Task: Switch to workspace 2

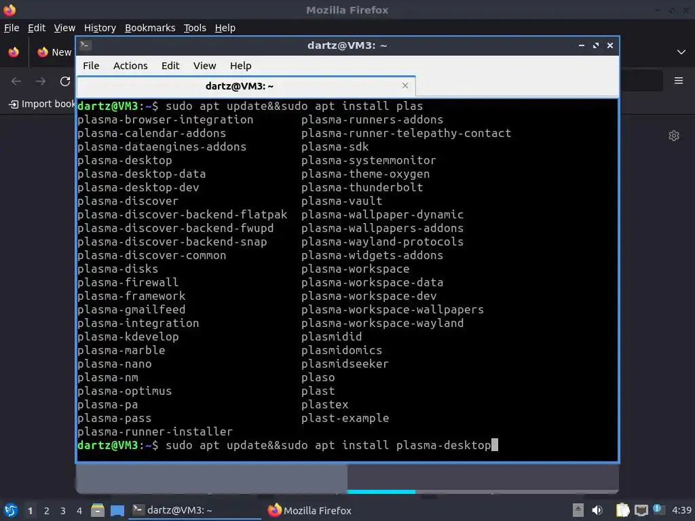Action: (x=47, y=511)
